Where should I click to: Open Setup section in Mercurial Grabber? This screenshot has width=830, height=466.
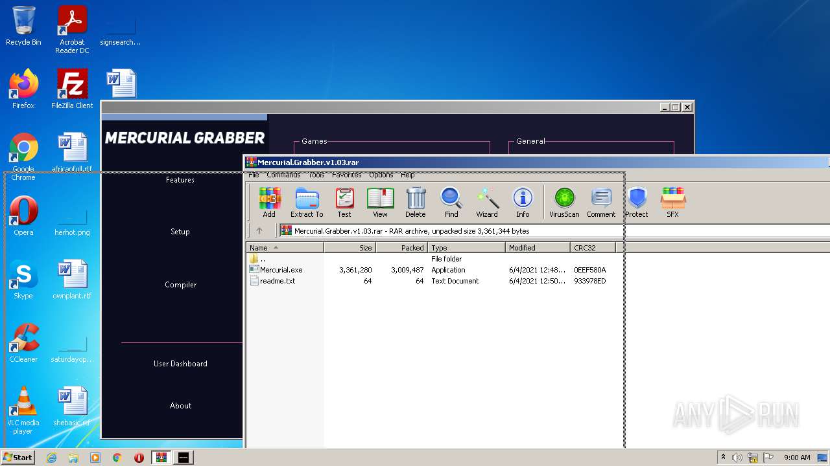[180, 232]
